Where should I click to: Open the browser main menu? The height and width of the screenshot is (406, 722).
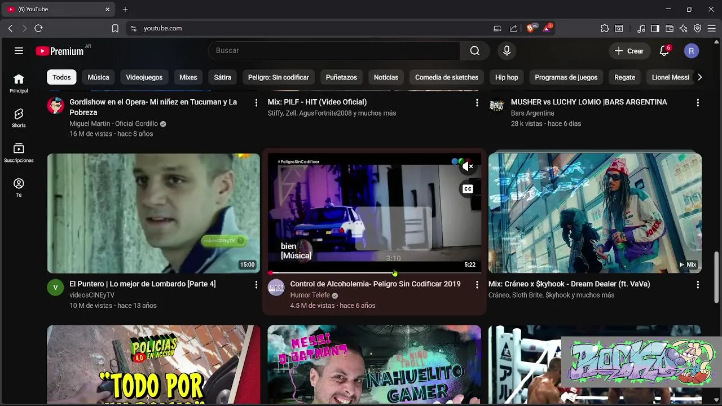[712, 28]
